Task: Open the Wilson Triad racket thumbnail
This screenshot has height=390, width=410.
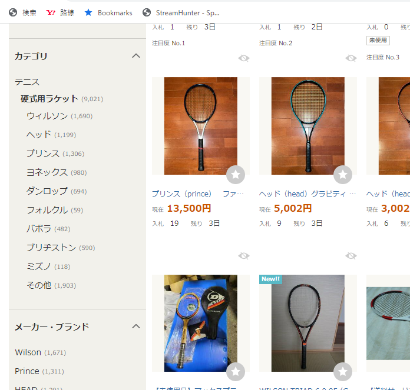Action: click(x=307, y=323)
